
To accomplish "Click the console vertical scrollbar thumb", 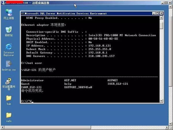I will pos(161,25).
